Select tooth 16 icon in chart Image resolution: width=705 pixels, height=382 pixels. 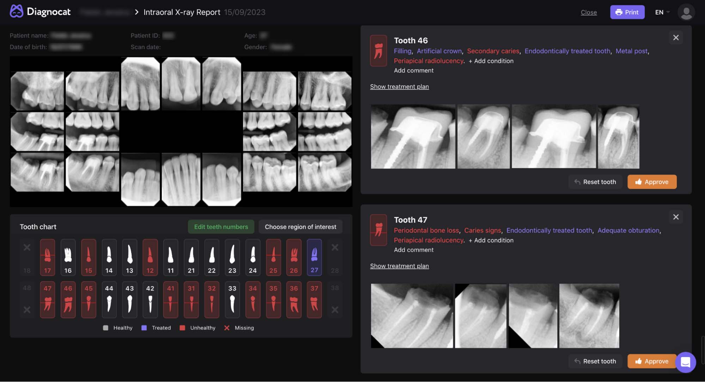tap(68, 257)
